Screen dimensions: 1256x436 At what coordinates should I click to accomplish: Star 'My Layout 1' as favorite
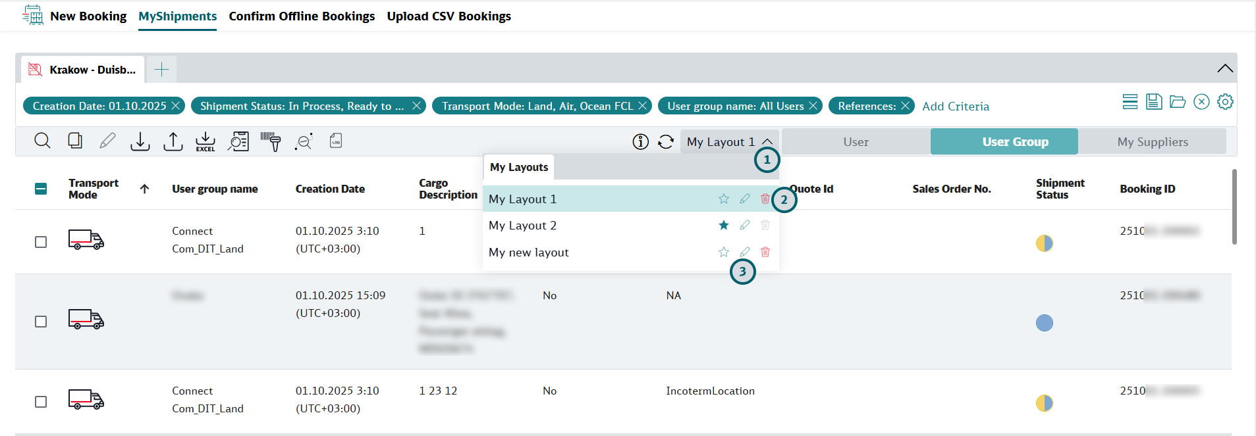pyautogui.click(x=724, y=199)
